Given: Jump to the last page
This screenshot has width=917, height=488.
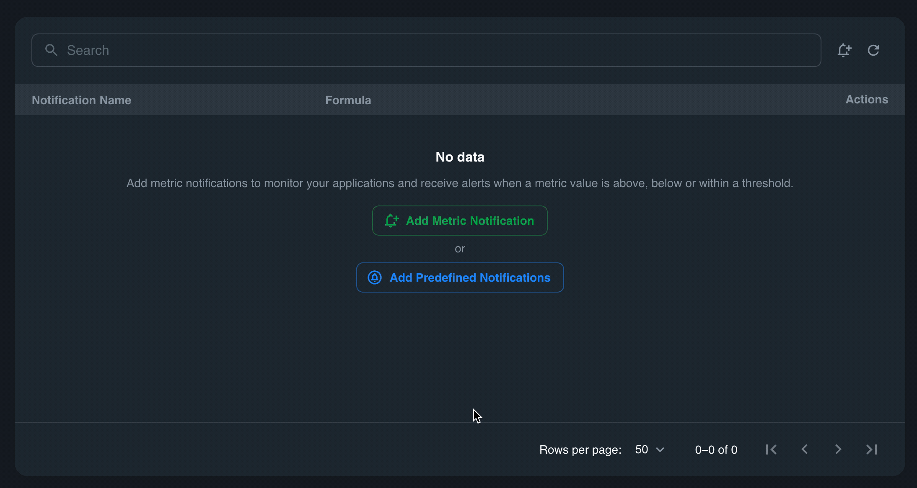Looking at the screenshot, I should pyautogui.click(x=872, y=449).
